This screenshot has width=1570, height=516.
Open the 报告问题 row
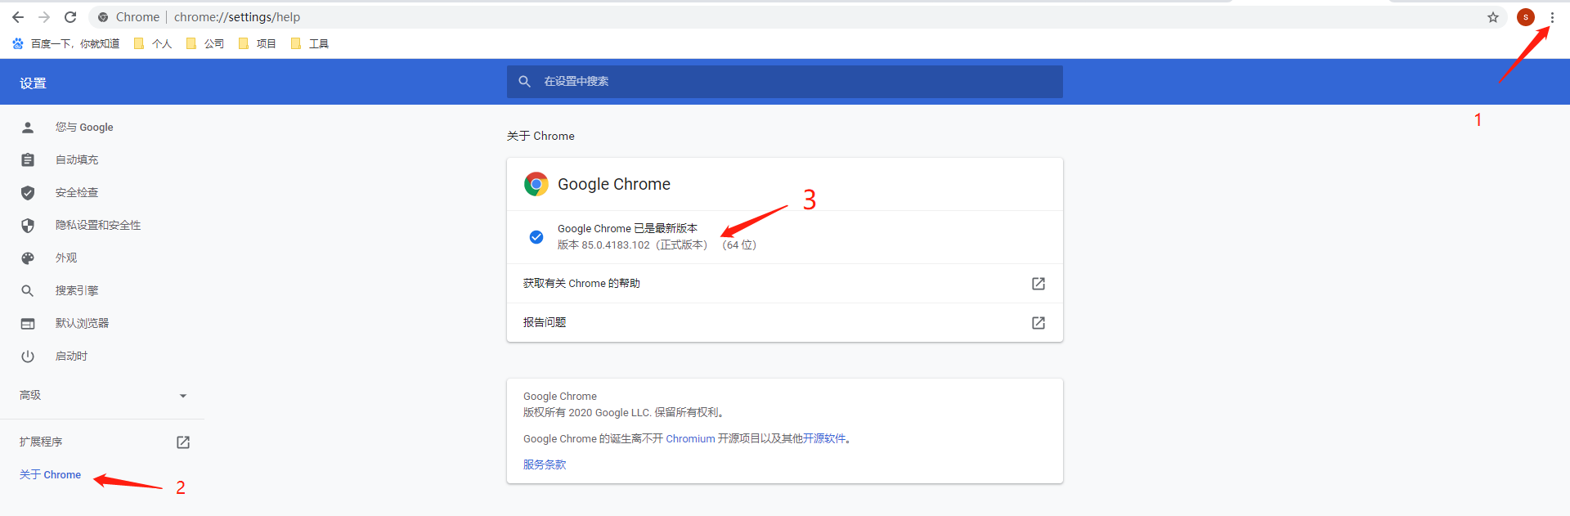coord(785,322)
